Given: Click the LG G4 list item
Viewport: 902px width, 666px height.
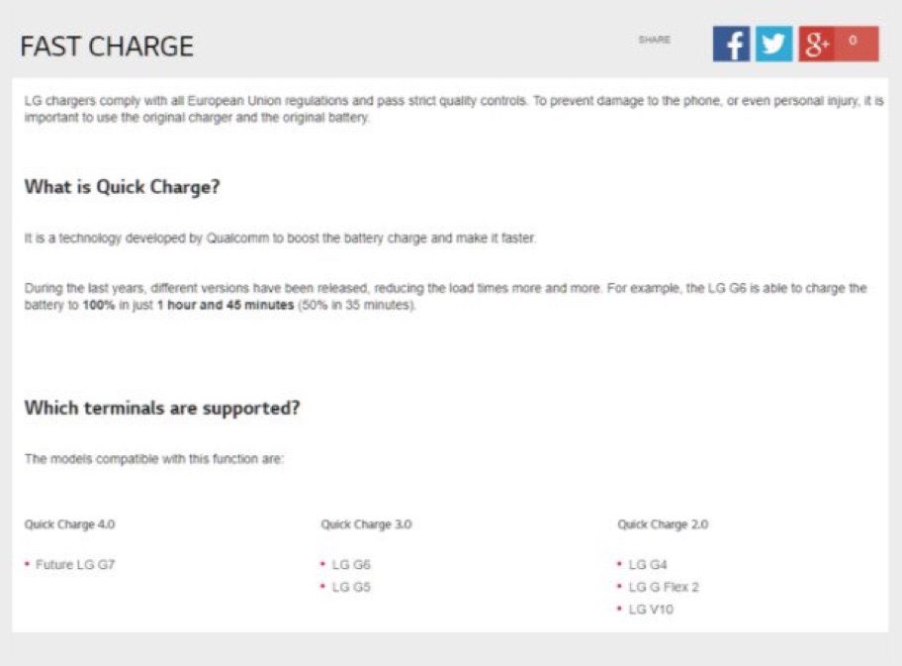Looking at the screenshot, I should tap(648, 565).
